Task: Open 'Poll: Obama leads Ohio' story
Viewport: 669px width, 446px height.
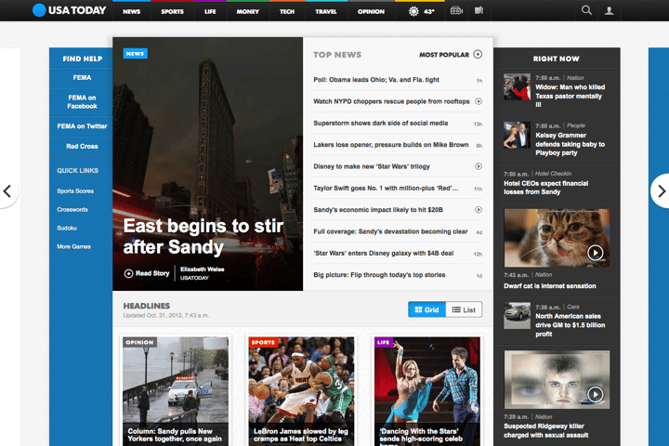Action: point(376,80)
